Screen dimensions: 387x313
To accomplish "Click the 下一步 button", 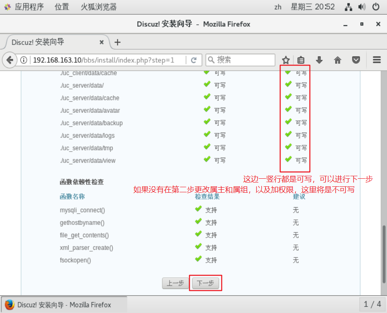I will pos(205,283).
